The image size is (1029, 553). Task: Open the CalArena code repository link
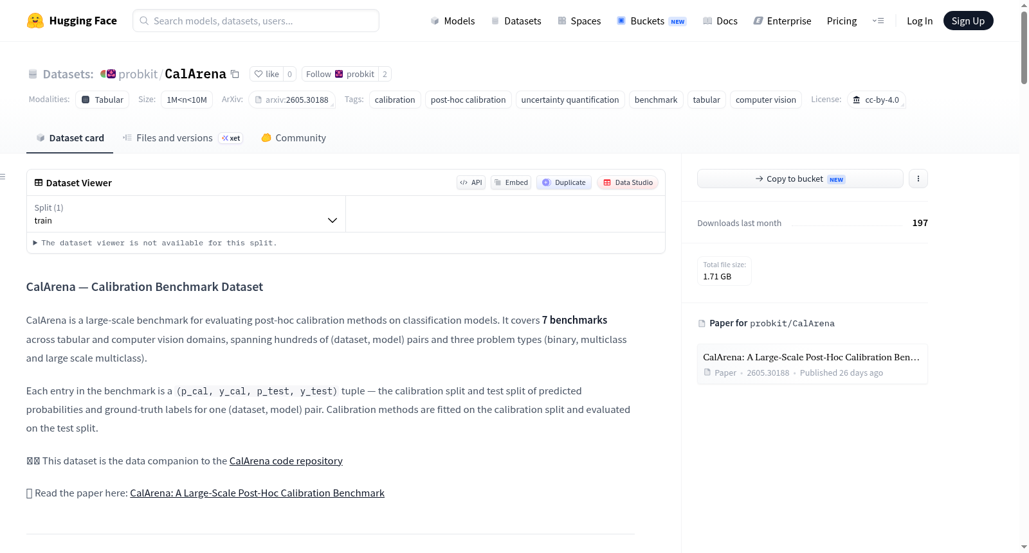click(286, 461)
